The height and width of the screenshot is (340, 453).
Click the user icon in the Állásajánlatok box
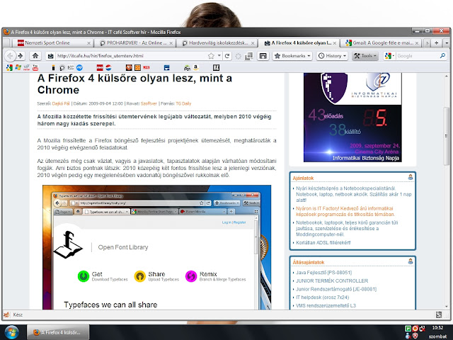click(x=411, y=261)
